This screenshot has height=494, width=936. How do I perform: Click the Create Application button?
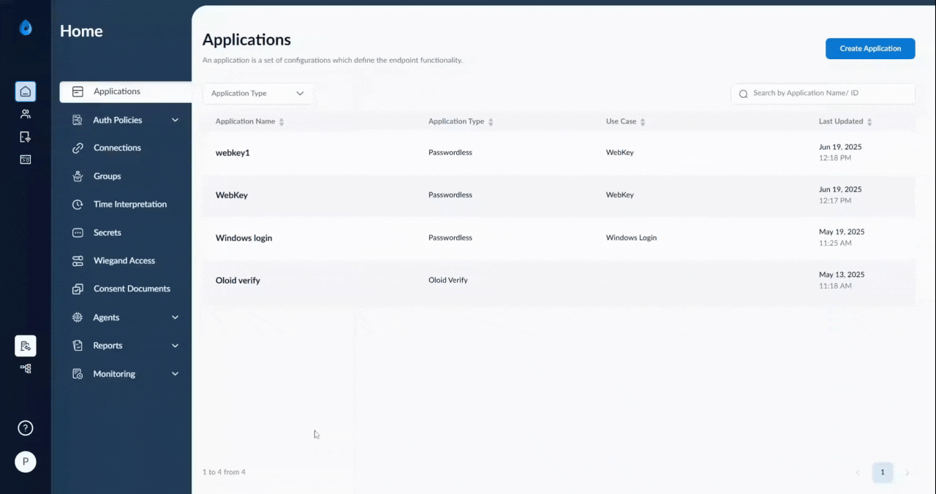pos(870,48)
